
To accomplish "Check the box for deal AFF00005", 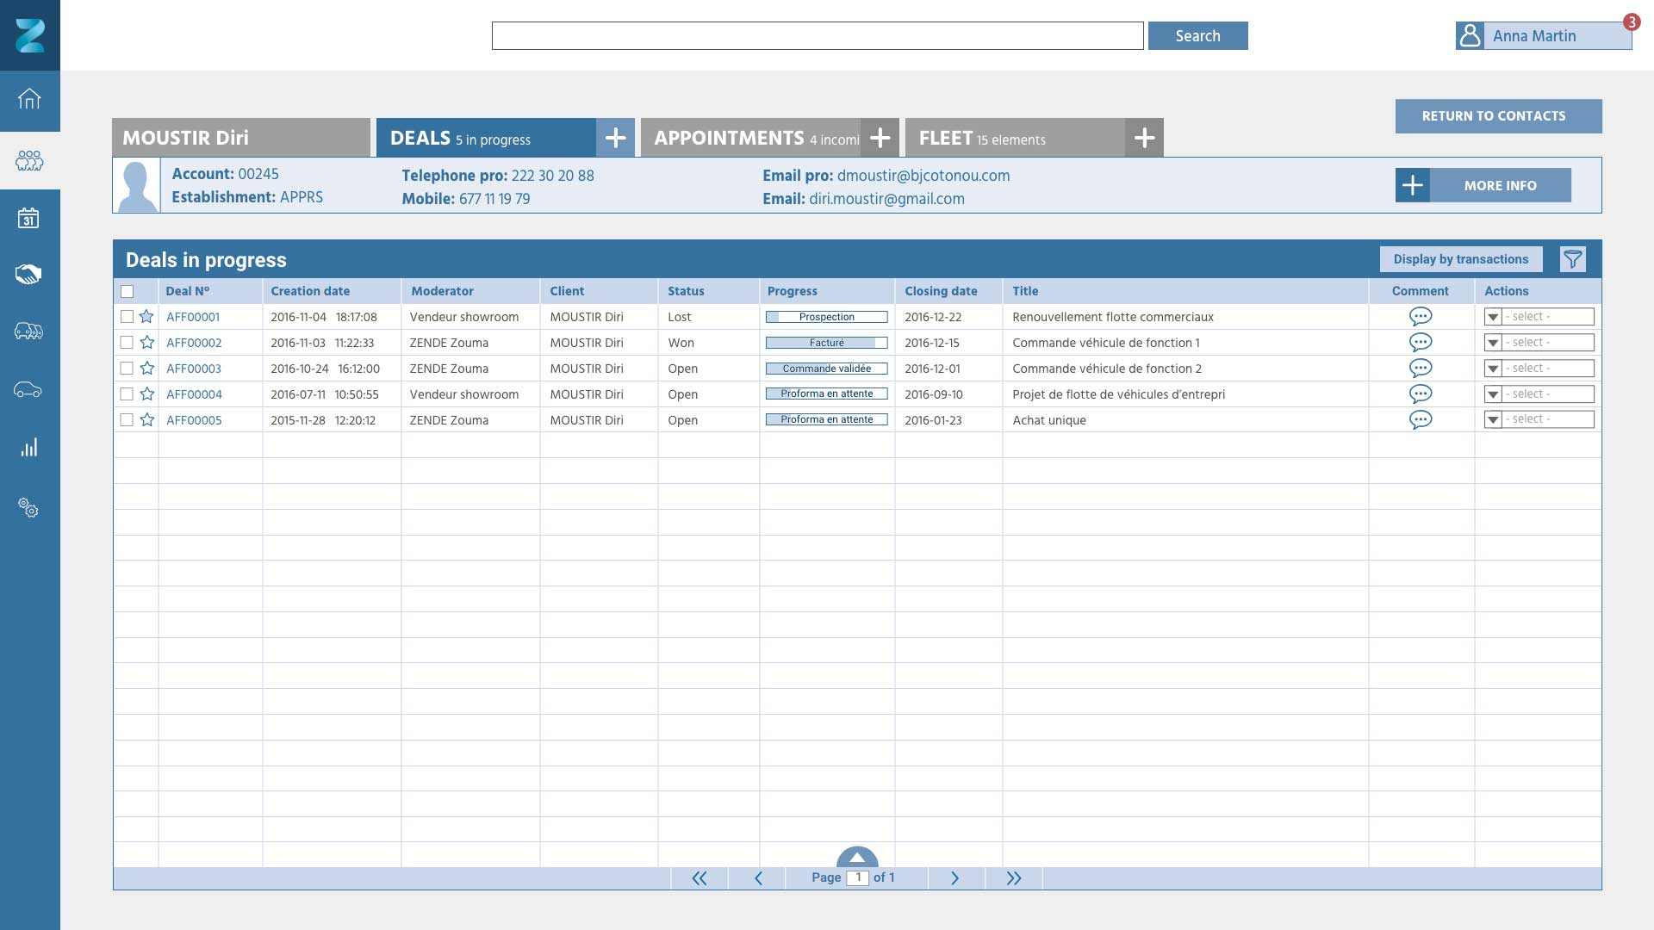I will 127,420.
